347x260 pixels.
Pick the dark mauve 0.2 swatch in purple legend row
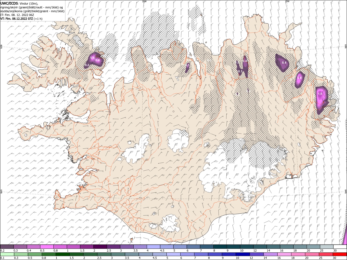click(x=7, y=247)
